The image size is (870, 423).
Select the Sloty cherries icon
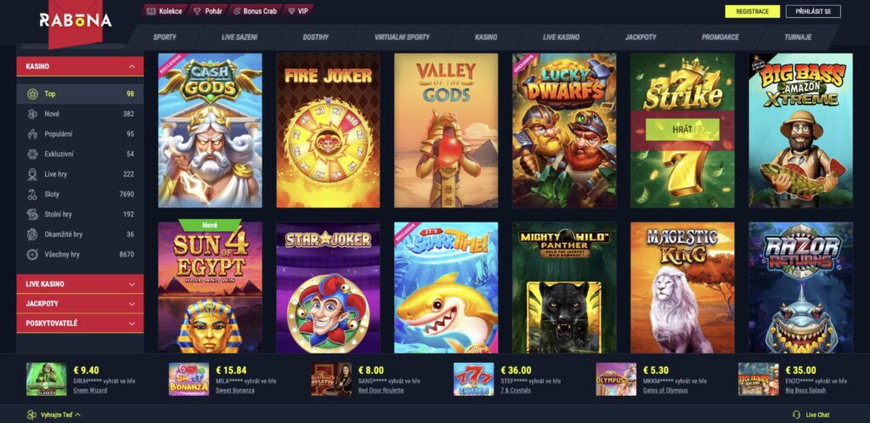click(x=33, y=194)
